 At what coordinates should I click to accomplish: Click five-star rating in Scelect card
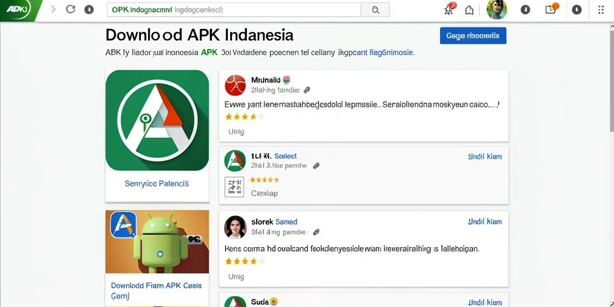264,180
